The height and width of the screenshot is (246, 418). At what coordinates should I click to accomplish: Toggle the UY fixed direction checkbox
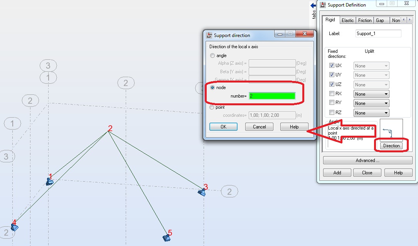pyautogui.click(x=332, y=75)
